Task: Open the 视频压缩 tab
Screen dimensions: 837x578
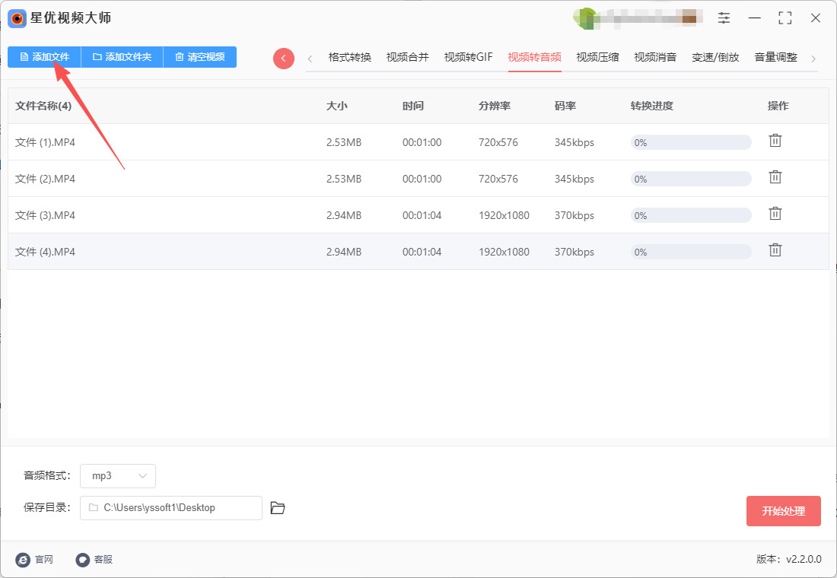Action: [597, 57]
